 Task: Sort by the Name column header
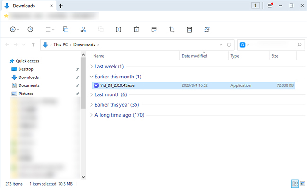pyautogui.click(x=99, y=56)
